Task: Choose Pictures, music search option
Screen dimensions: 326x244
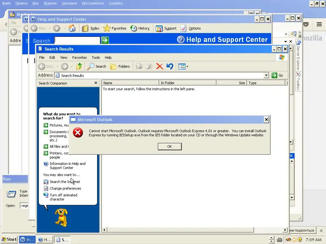Action: (x=56, y=125)
